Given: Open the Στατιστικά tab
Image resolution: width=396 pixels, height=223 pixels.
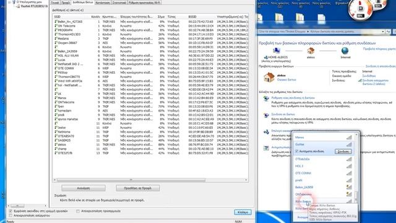Looking at the screenshot, I should point(119,2).
